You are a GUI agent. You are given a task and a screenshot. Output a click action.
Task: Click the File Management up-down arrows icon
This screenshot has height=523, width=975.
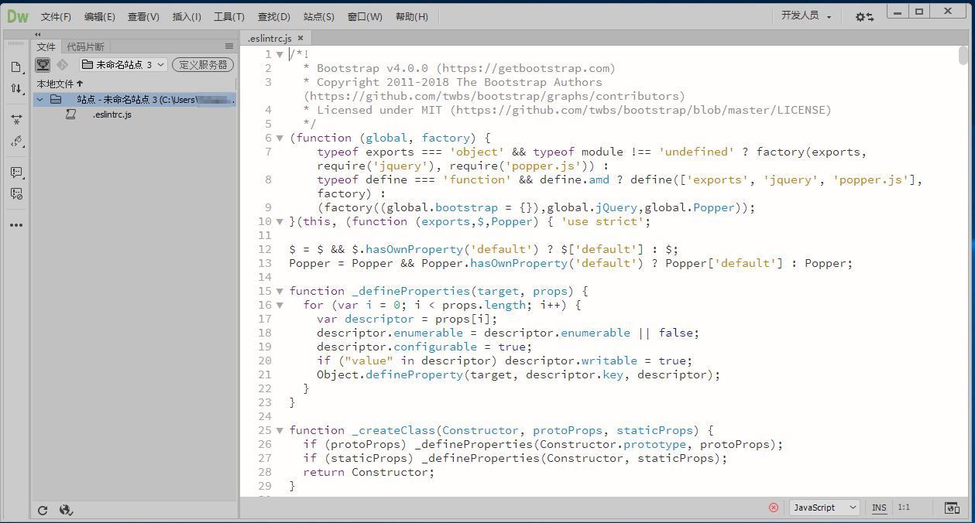[15, 88]
